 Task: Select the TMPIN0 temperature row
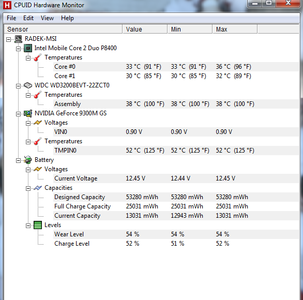coord(176,151)
